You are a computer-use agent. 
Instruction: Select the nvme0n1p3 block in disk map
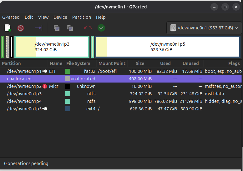52,47
